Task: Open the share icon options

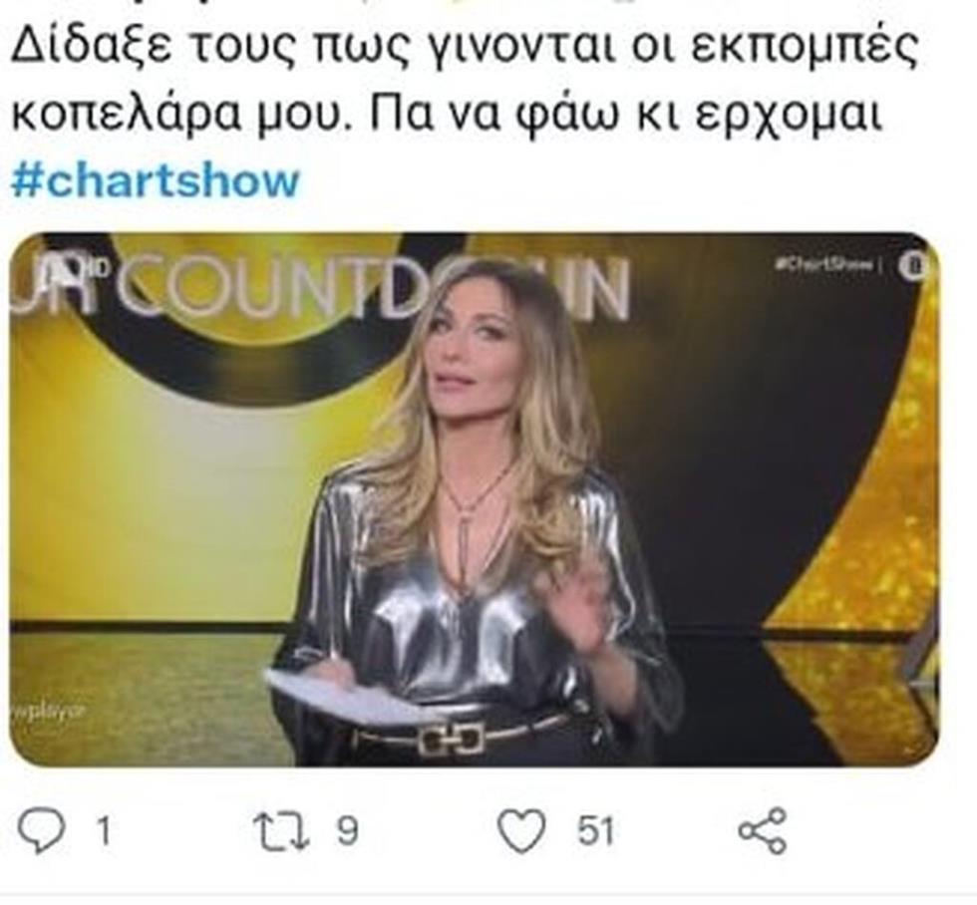Action: pyautogui.click(x=763, y=831)
